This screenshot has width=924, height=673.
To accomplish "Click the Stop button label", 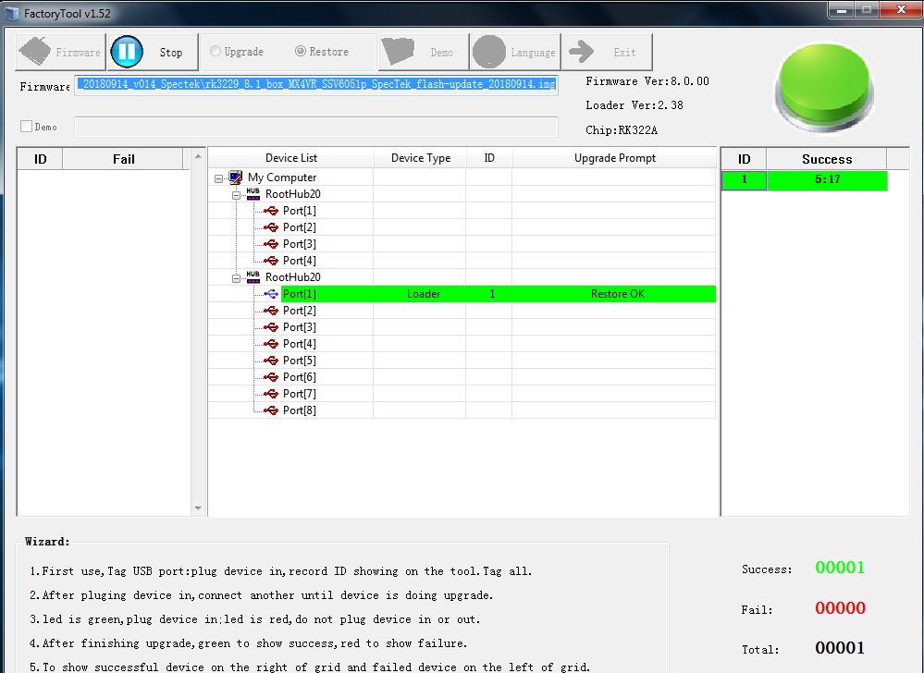I will (171, 53).
